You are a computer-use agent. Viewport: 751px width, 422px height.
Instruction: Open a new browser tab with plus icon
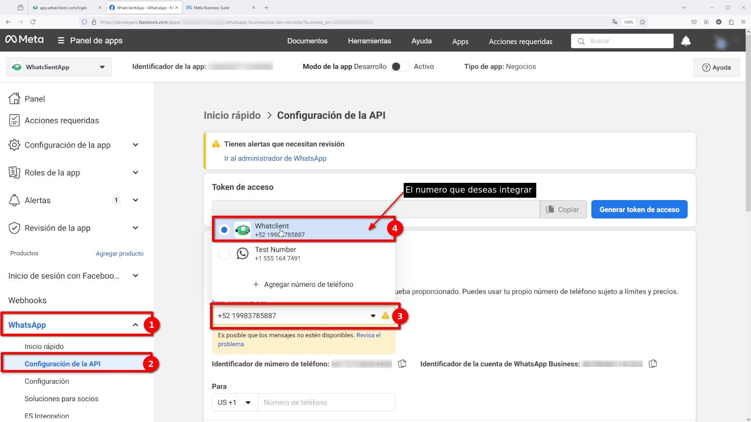pos(266,7)
